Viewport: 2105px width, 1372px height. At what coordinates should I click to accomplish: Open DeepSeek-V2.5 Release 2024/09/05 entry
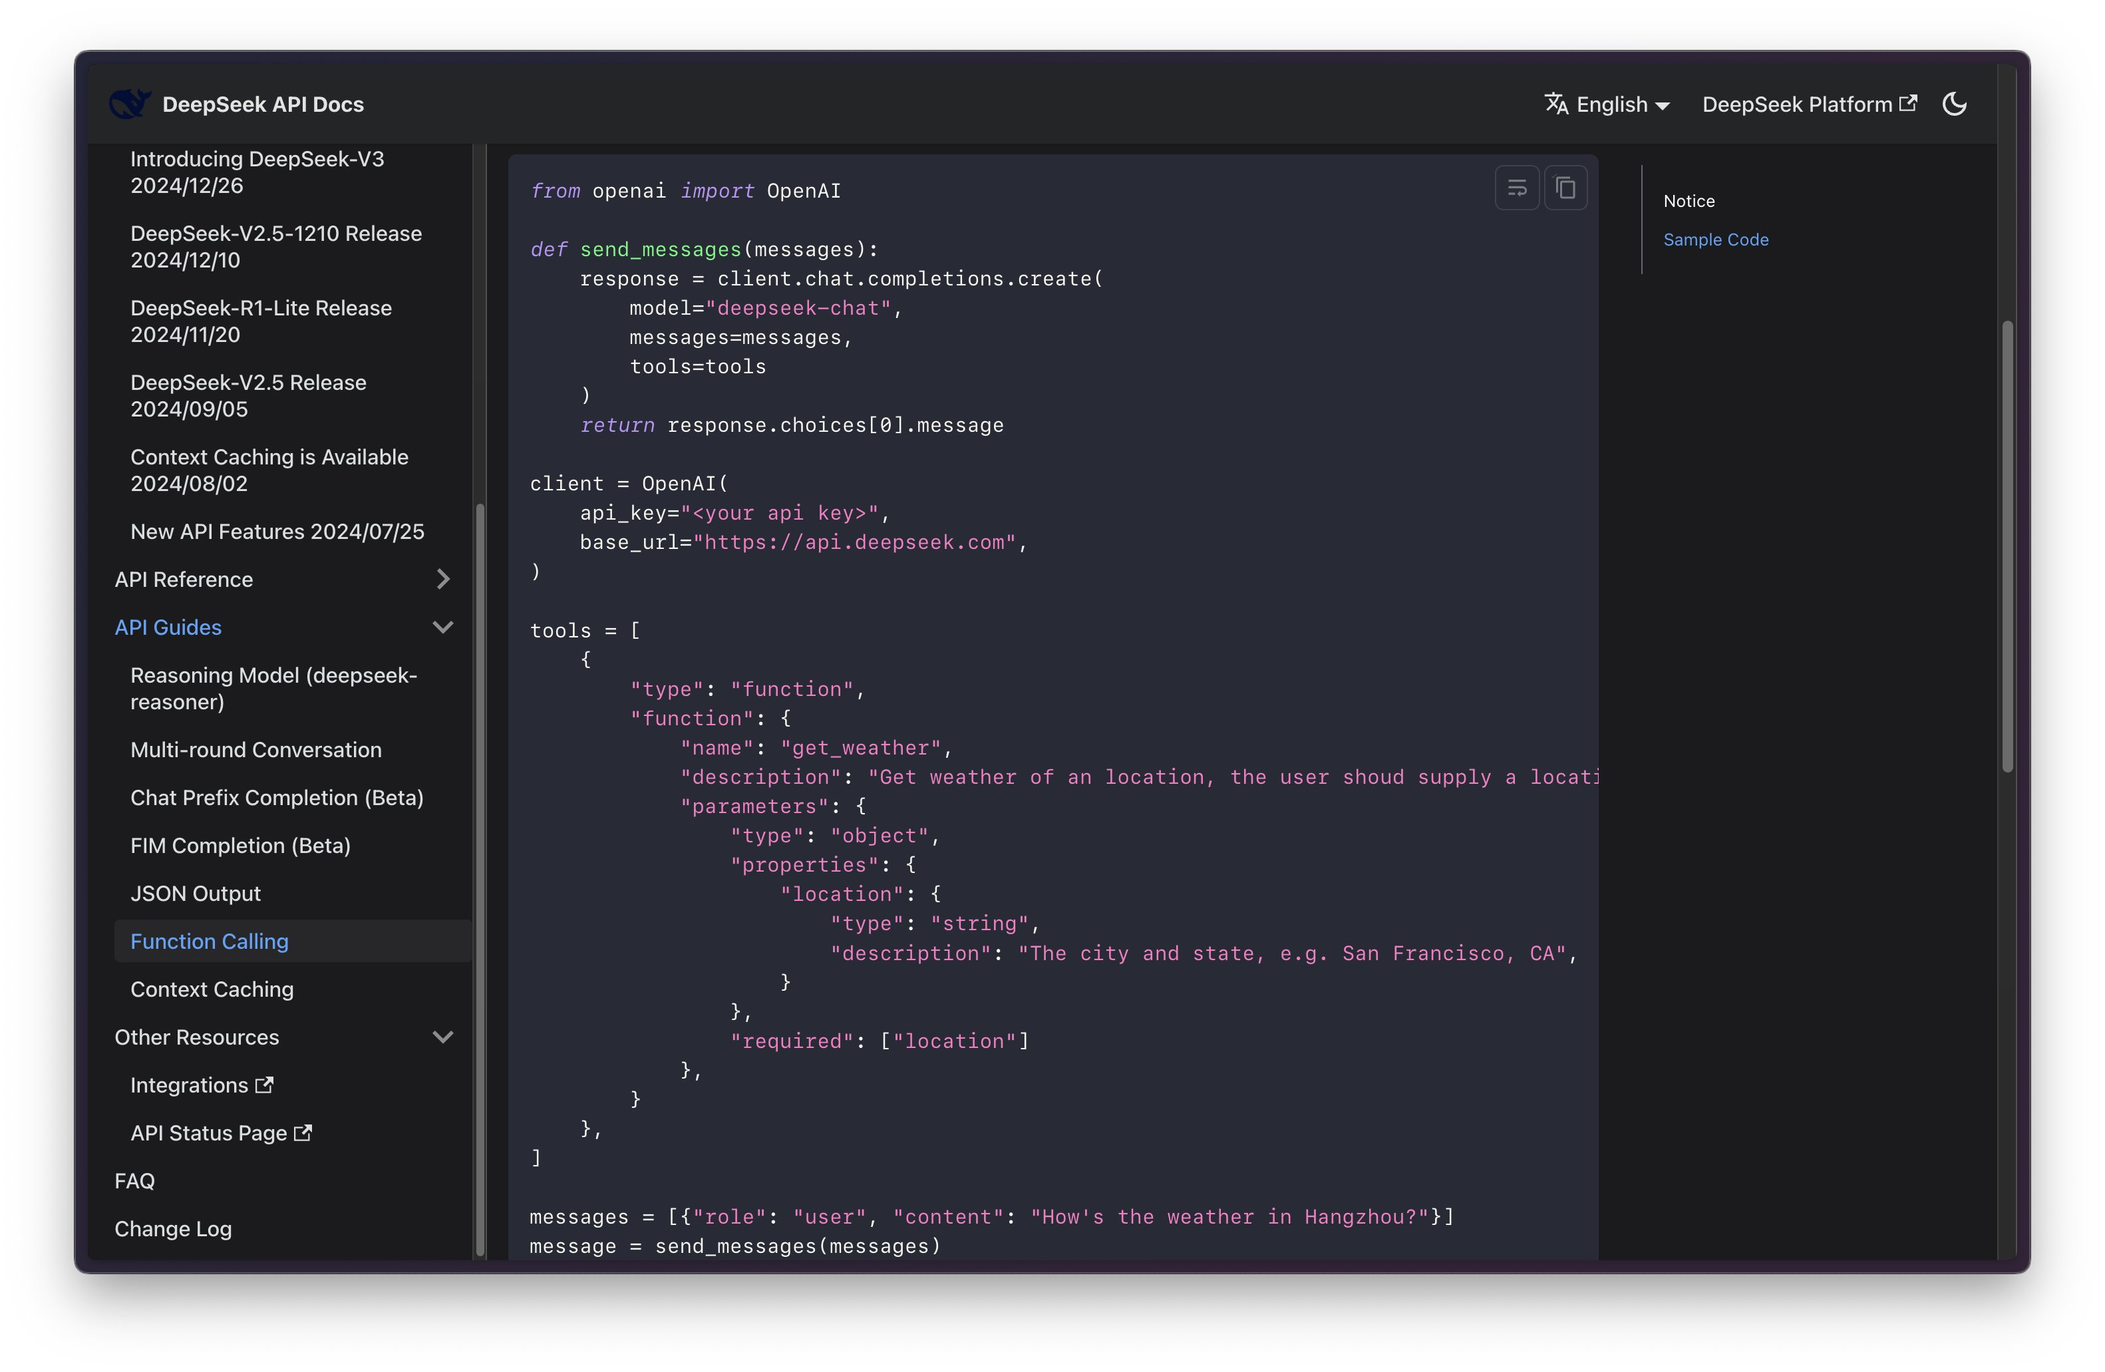pyautogui.click(x=249, y=395)
